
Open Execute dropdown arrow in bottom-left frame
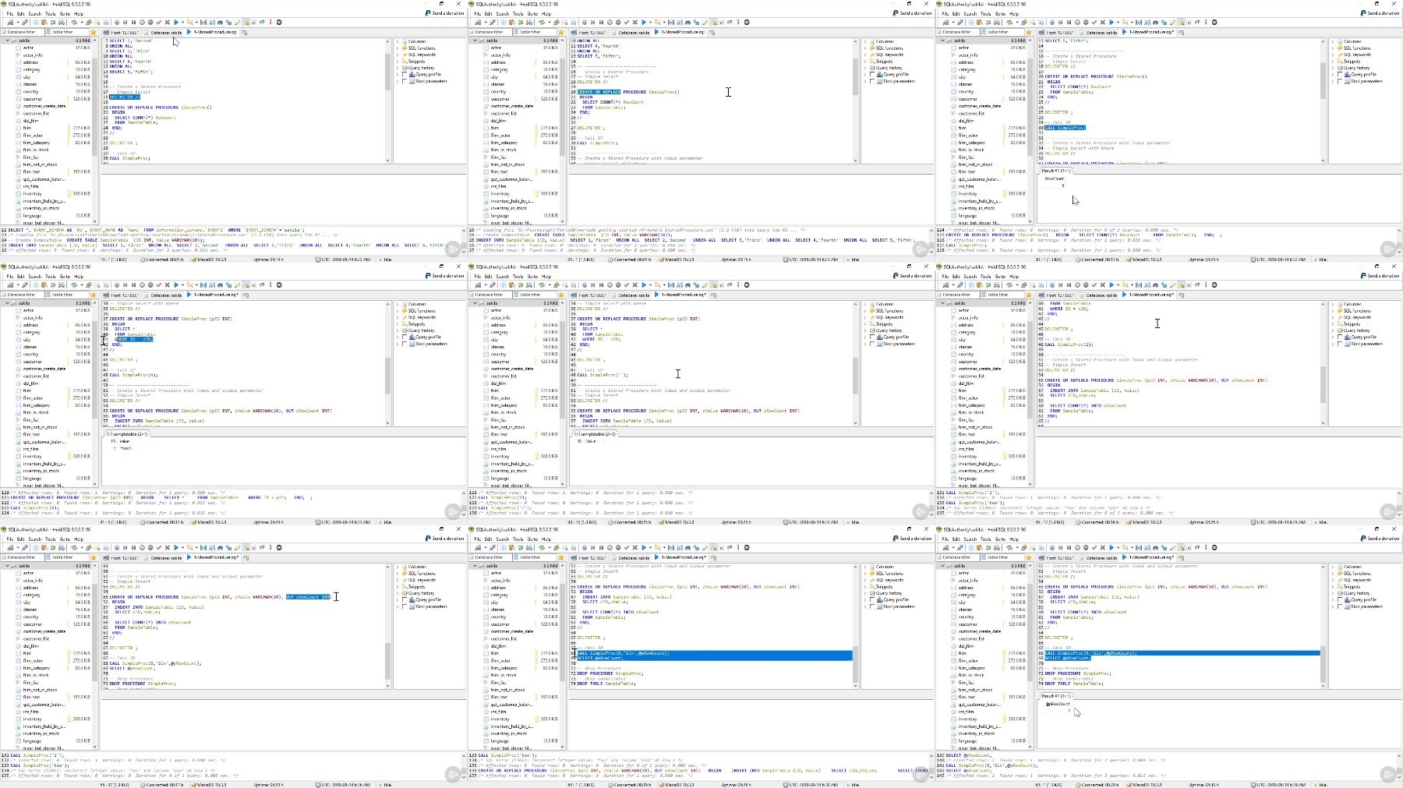(x=182, y=547)
